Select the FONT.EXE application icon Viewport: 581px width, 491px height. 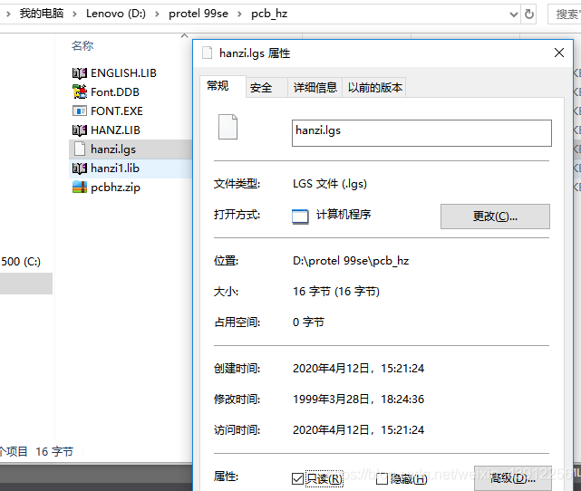click(79, 111)
